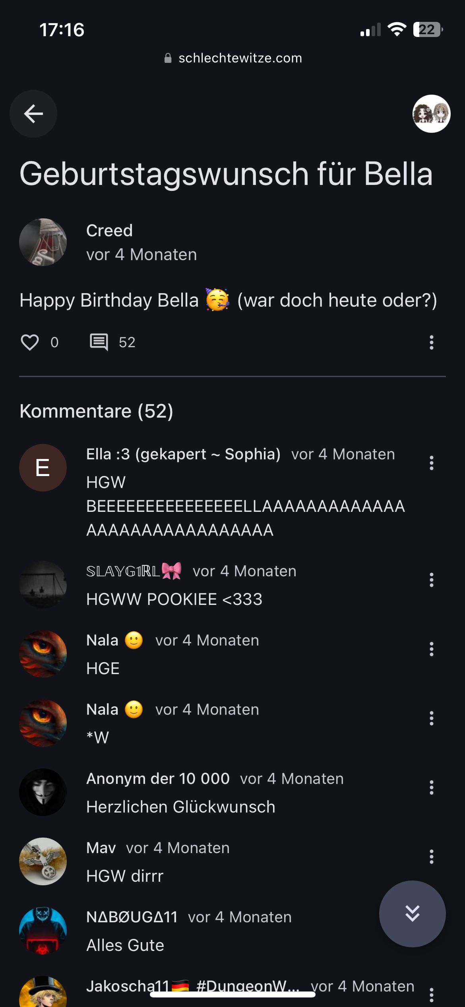Open three-dot menu on Mav's comment
Image resolution: width=465 pixels, height=1007 pixels.
pyautogui.click(x=431, y=857)
